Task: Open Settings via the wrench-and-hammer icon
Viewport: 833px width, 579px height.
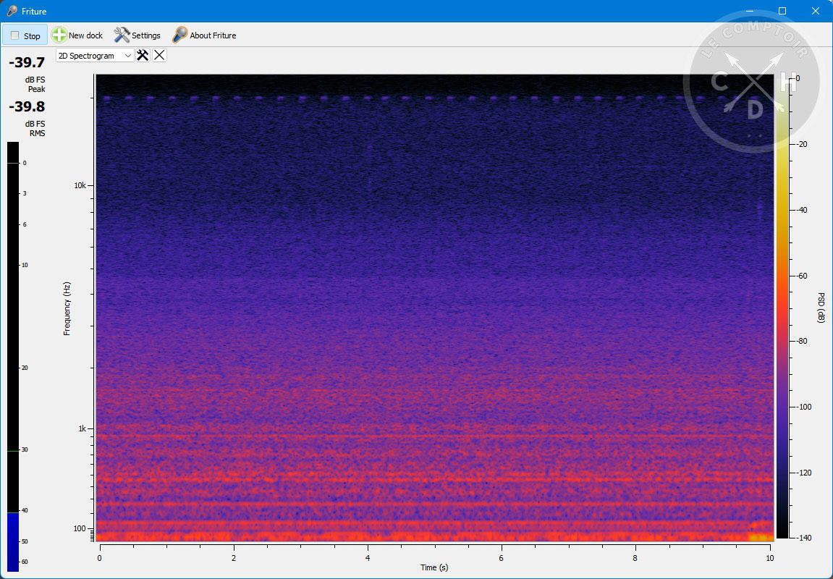Action: coord(122,35)
